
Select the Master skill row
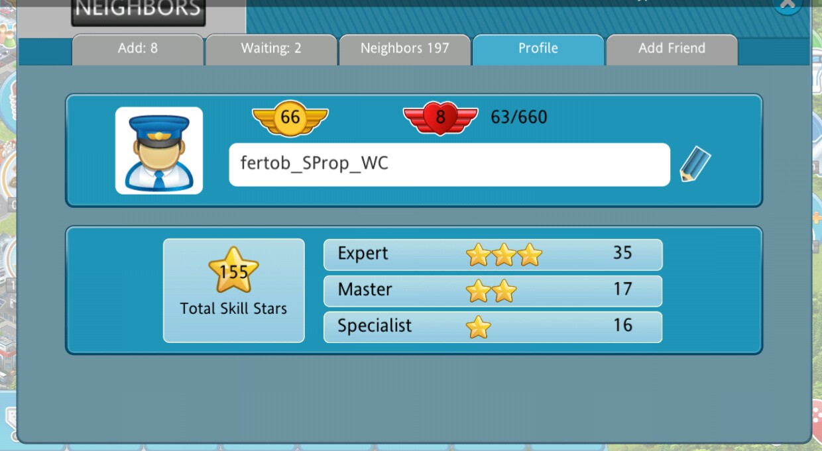[493, 291]
